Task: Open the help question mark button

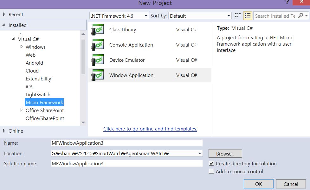Action: point(287,2)
